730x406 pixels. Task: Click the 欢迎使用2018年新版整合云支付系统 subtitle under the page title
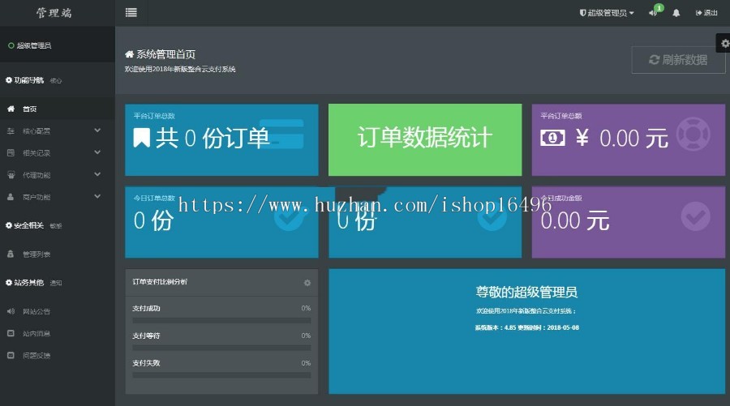[x=180, y=70]
